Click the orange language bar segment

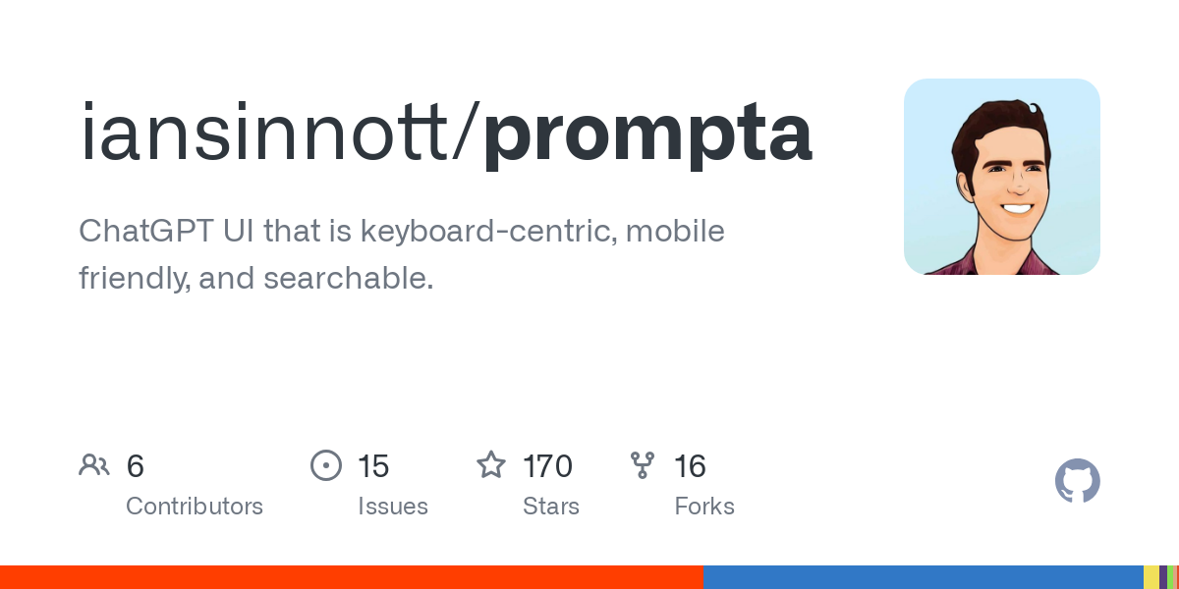[x=351, y=577]
